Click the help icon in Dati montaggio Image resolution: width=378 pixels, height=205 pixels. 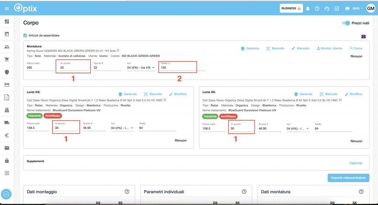click(127, 192)
